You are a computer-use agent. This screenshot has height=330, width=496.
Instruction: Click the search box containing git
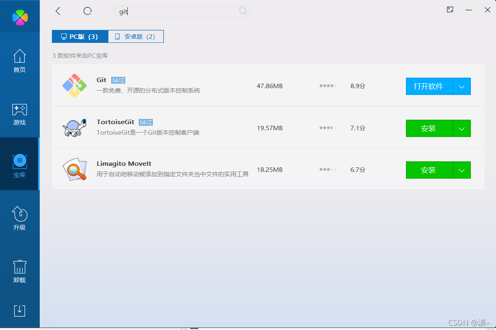click(182, 11)
